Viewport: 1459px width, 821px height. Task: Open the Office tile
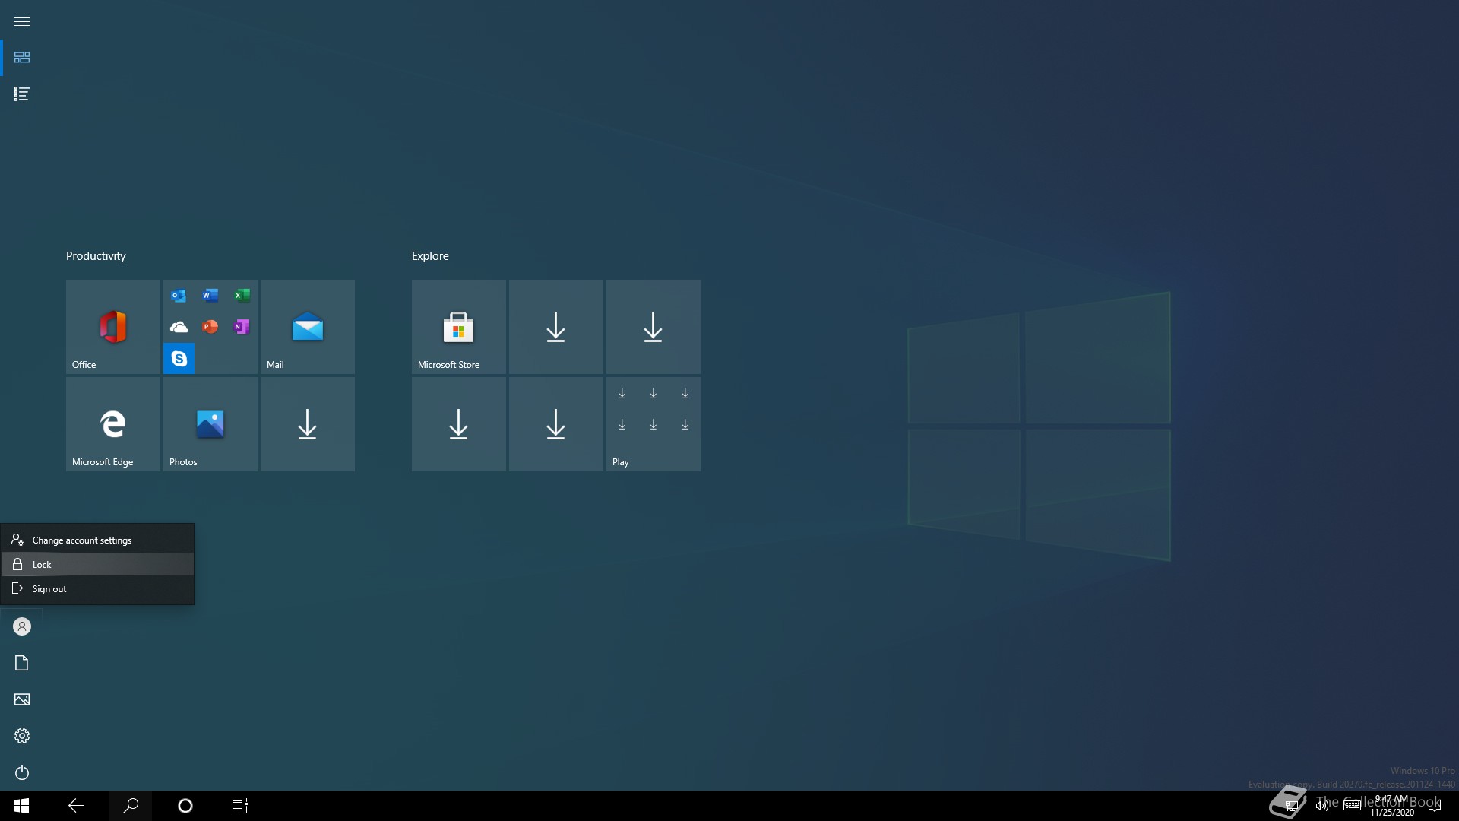[x=112, y=327]
